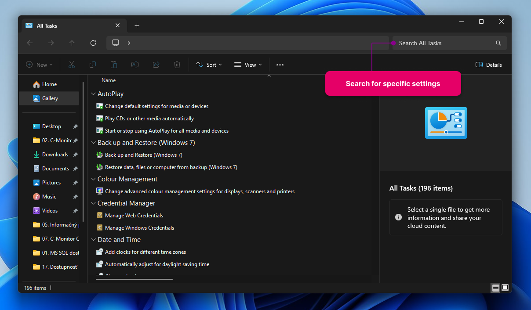Open the New dropdown menu
Viewport: 531px width, 310px height.
click(x=39, y=65)
